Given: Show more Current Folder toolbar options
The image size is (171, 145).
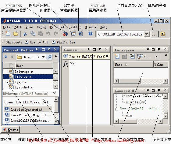Looking at the screenshot, I should click(x=56, y=56).
